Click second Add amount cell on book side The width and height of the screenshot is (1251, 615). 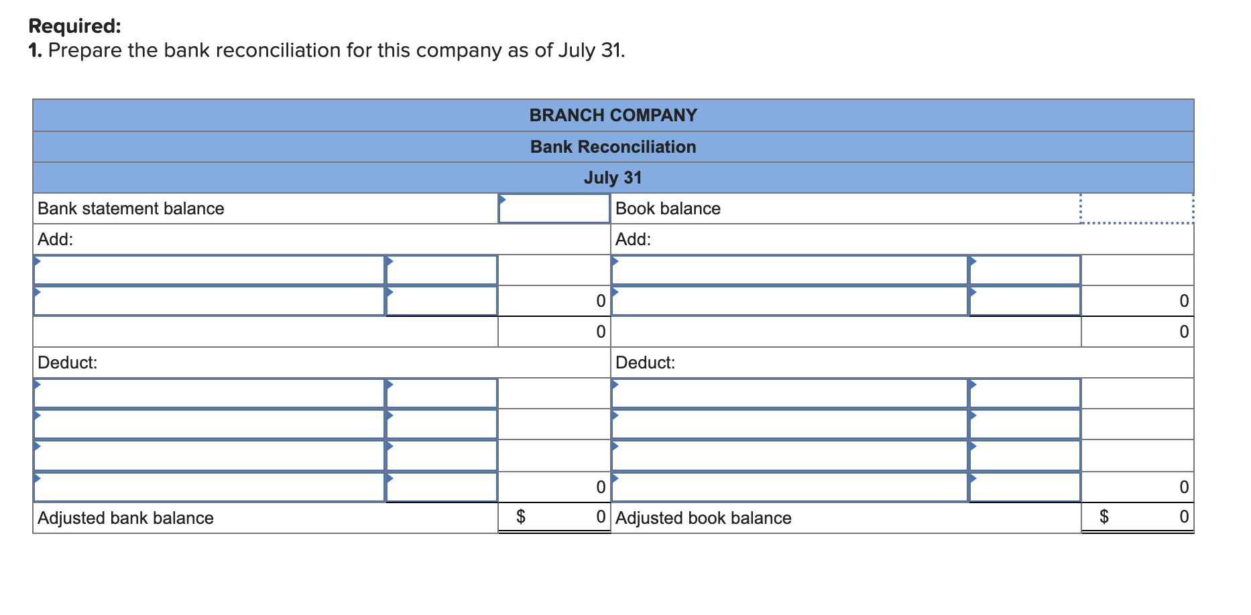(x=1025, y=301)
